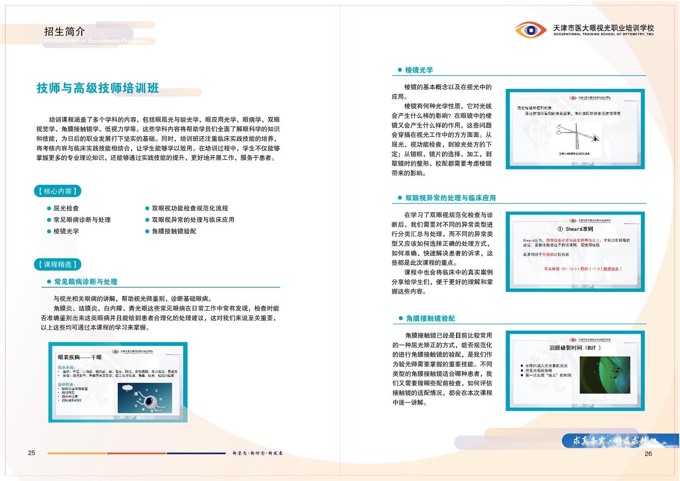
Task: Open the Sheard准则 slide thumbnail
Action: 575,252
